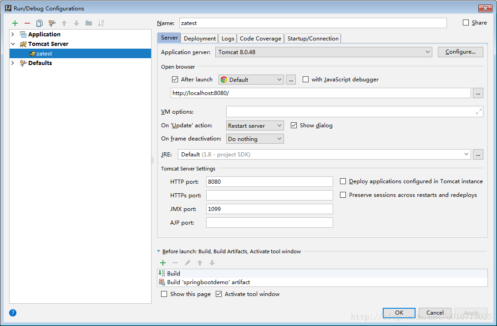Viewport: 497px width, 326px height.
Task: Click the JMX port field
Action: pos(269,209)
